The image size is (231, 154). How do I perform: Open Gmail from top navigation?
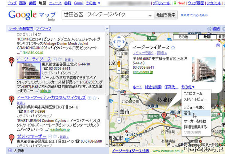79,3
